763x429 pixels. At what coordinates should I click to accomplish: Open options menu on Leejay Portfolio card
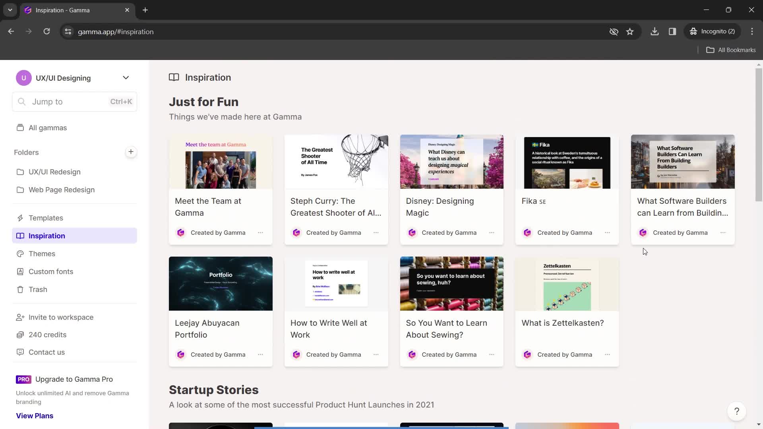(x=260, y=355)
